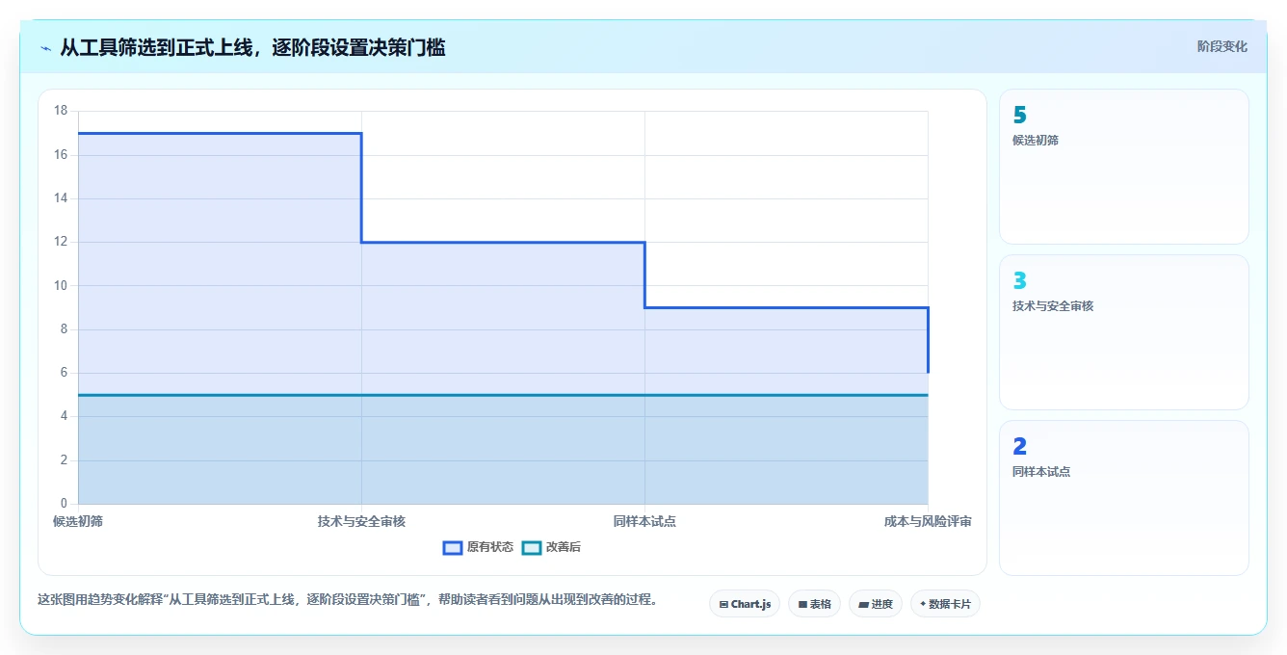Open the 候选初筛 data card

(x=1123, y=167)
